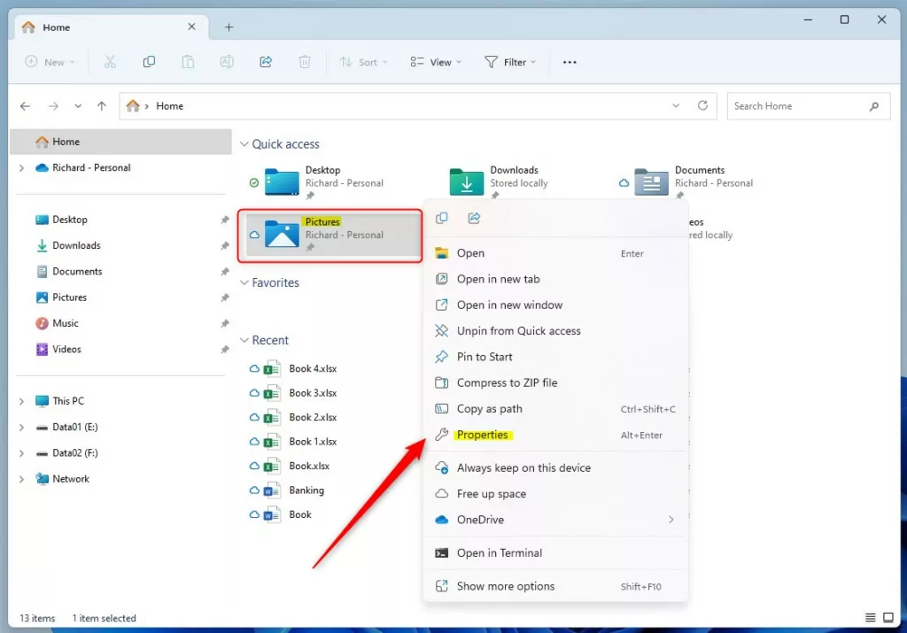Go forward using the right arrow

[x=53, y=106]
